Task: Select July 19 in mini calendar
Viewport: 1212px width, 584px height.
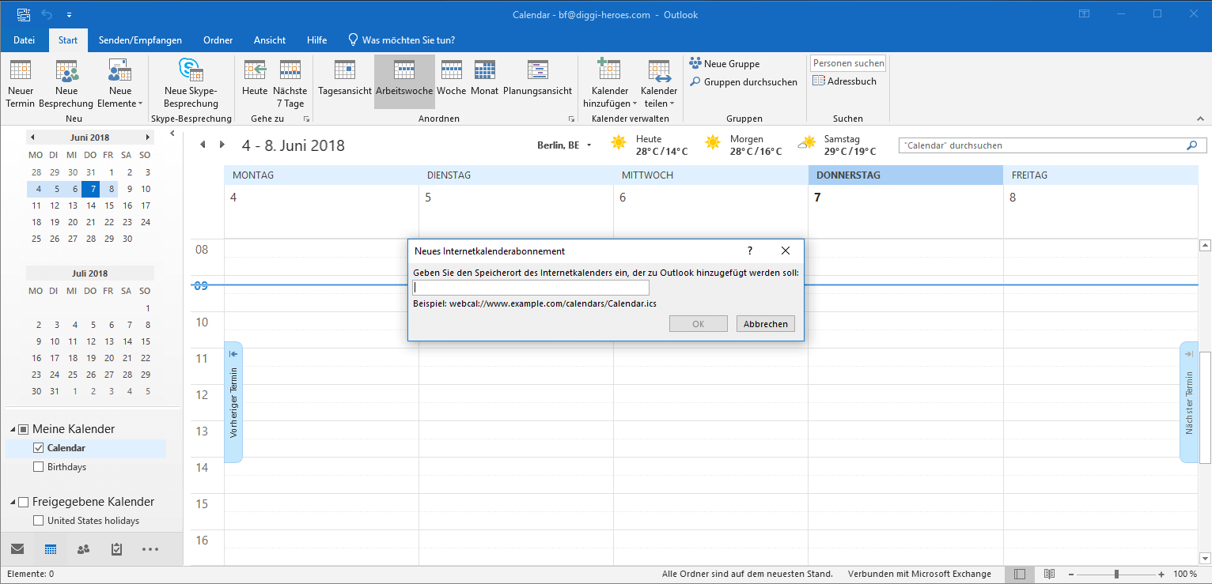Action: coord(91,358)
